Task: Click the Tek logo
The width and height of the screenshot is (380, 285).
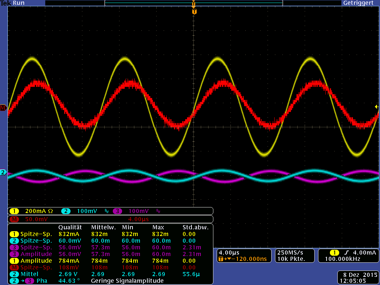Action: 6,3
